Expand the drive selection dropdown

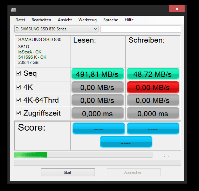[56, 29]
